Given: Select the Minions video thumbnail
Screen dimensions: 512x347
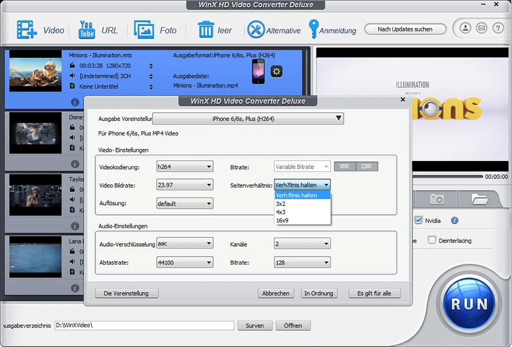Looking at the screenshot, I should [35, 70].
